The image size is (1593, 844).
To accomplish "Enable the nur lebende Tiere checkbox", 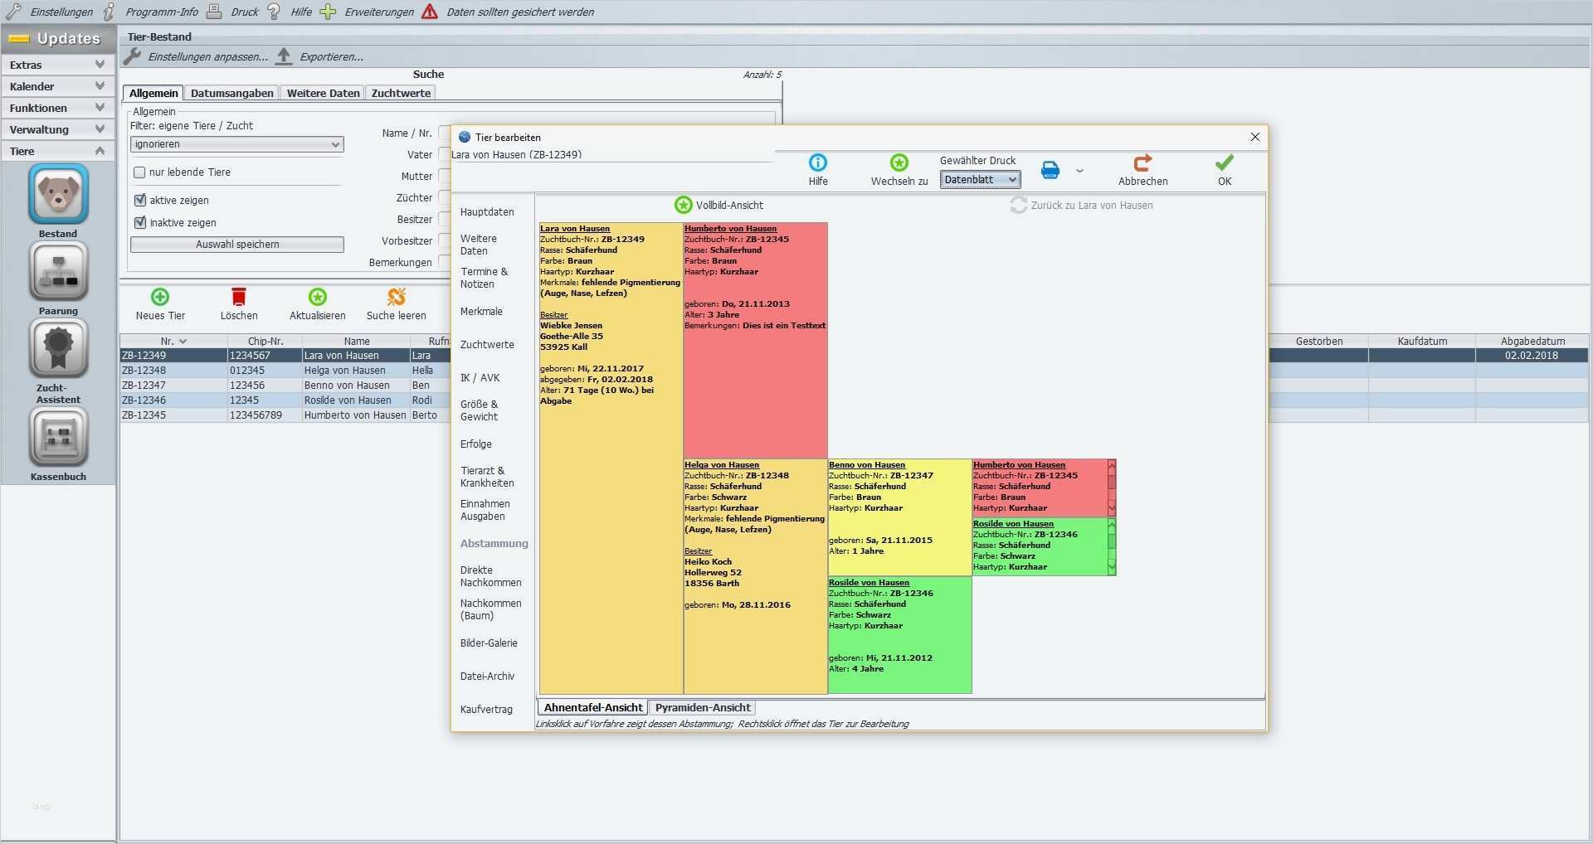I will [139, 172].
